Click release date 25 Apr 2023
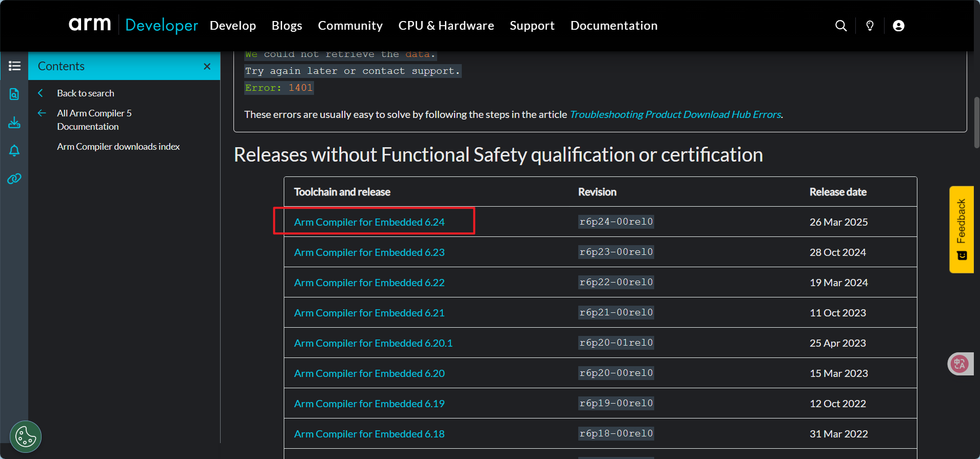The width and height of the screenshot is (980, 459). (838, 343)
